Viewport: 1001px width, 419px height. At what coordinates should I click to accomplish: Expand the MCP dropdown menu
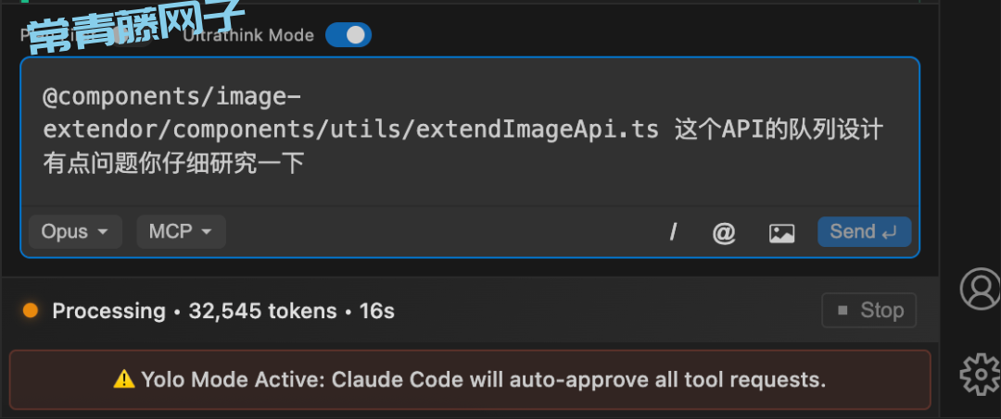(x=182, y=231)
